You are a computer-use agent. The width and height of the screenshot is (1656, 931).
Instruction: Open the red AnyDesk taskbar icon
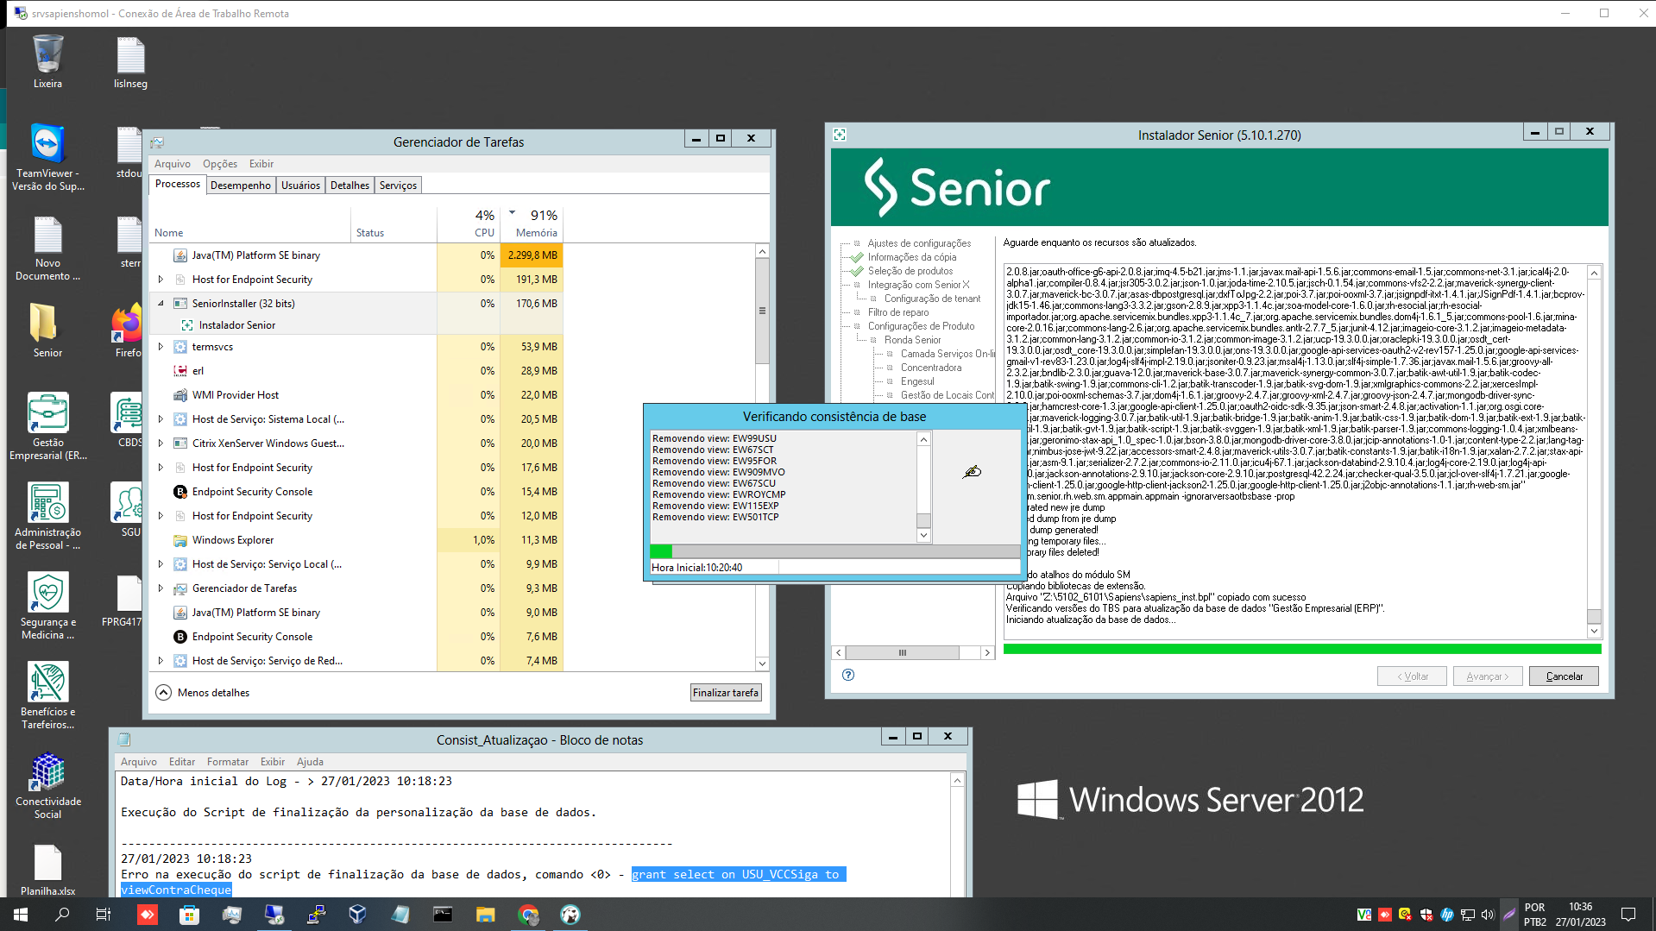pyautogui.click(x=147, y=915)
